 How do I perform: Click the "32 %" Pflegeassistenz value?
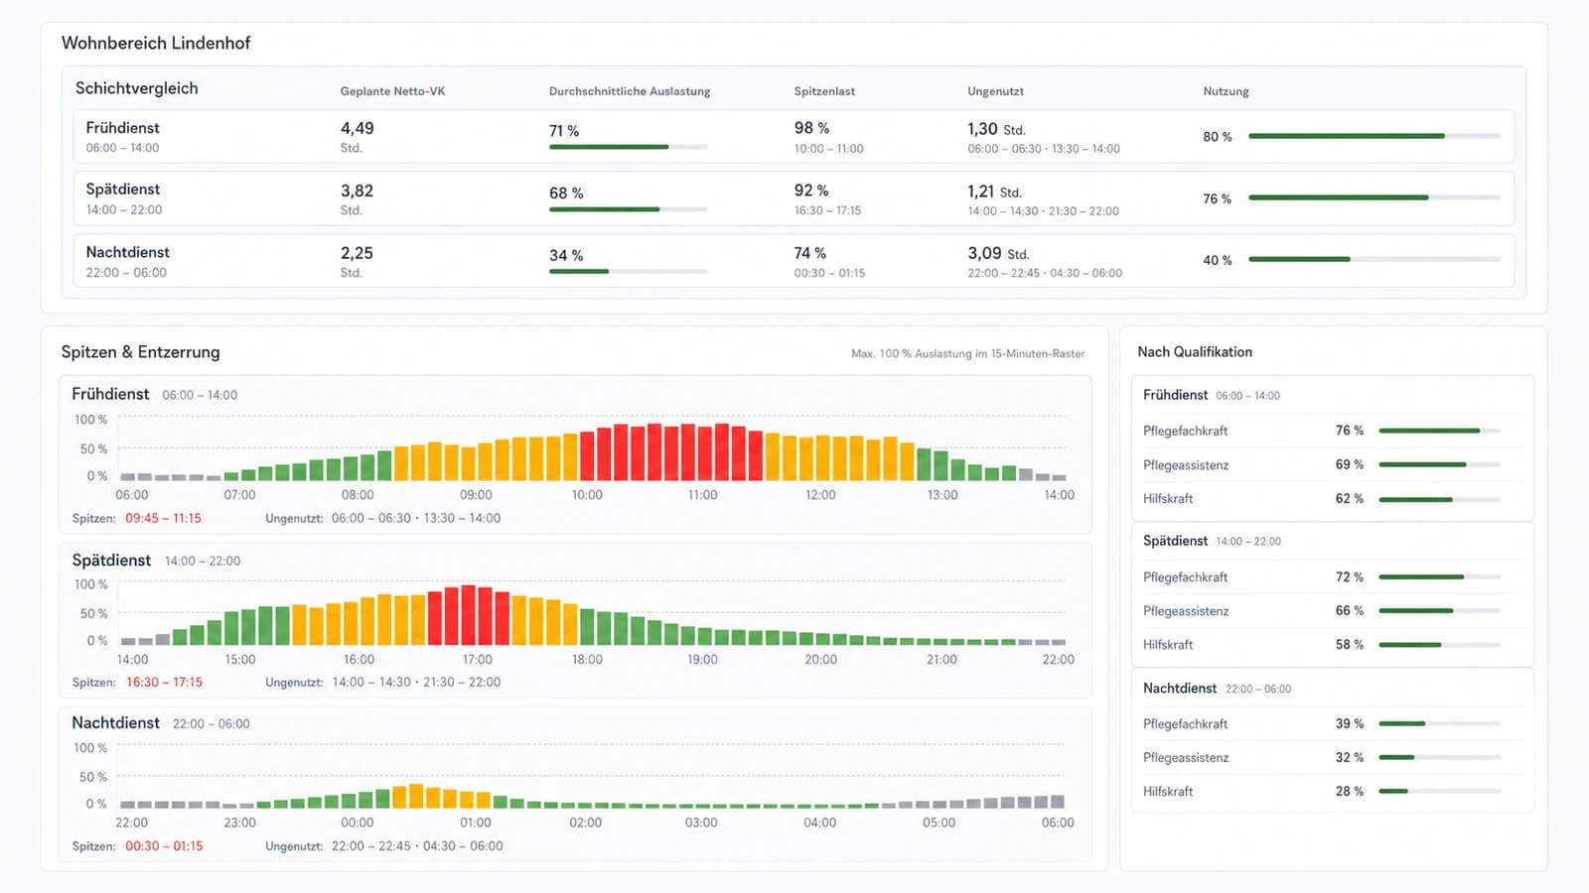[1350, 757]
